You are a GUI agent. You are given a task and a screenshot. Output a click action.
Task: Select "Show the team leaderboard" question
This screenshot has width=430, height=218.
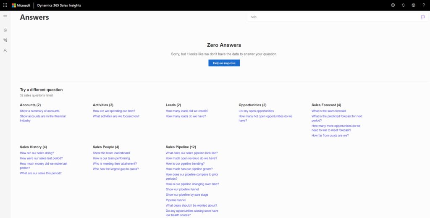(111, 153)
